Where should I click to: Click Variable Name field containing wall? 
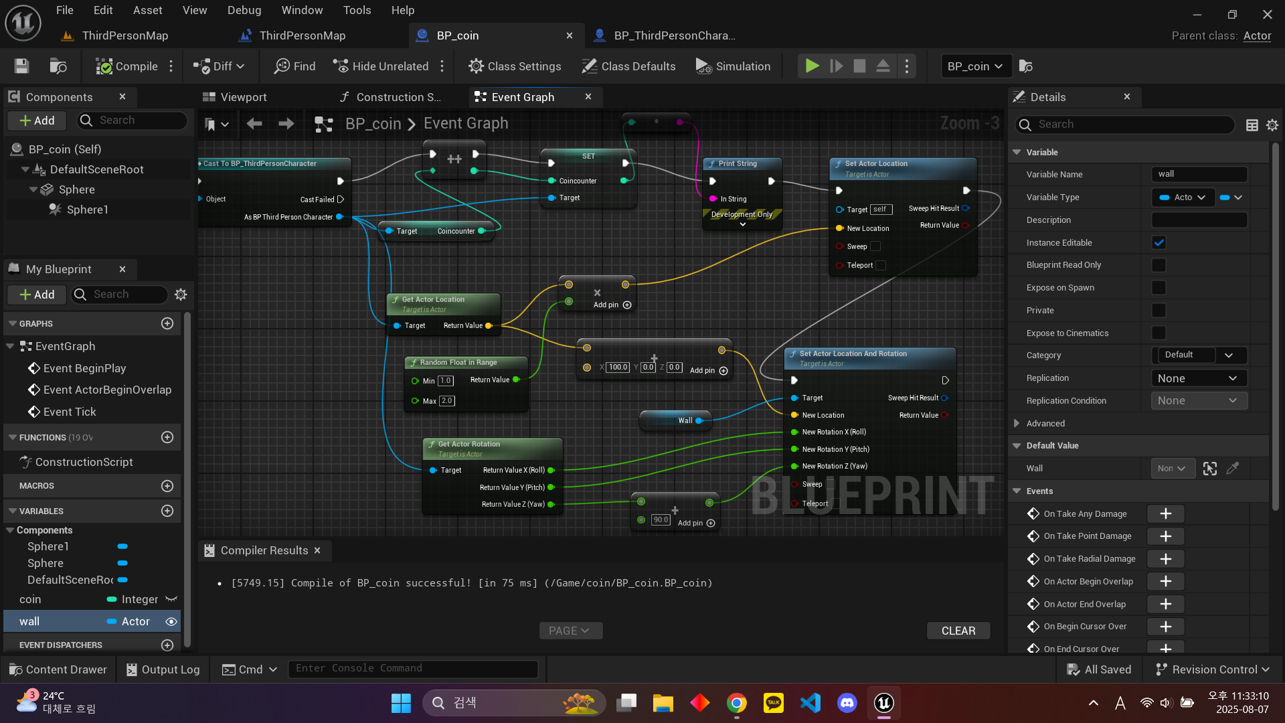1199,174
